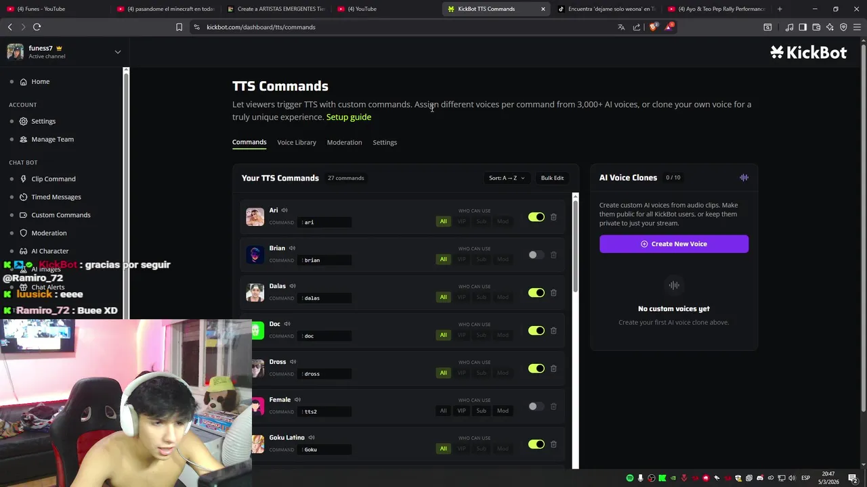Open Clip Command in the sidebar
Image resolution: width=867 pixels, height=487 pixels.
pyautogui.click(x=53, y=179)
